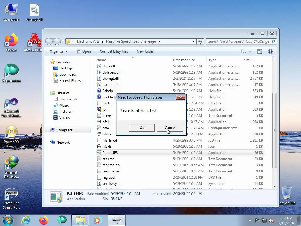Image resolution: width=301 pixels, height=226 pixels.
Task: Close the Need For Speed: High Stakes dialog
Action: (180, 97)
